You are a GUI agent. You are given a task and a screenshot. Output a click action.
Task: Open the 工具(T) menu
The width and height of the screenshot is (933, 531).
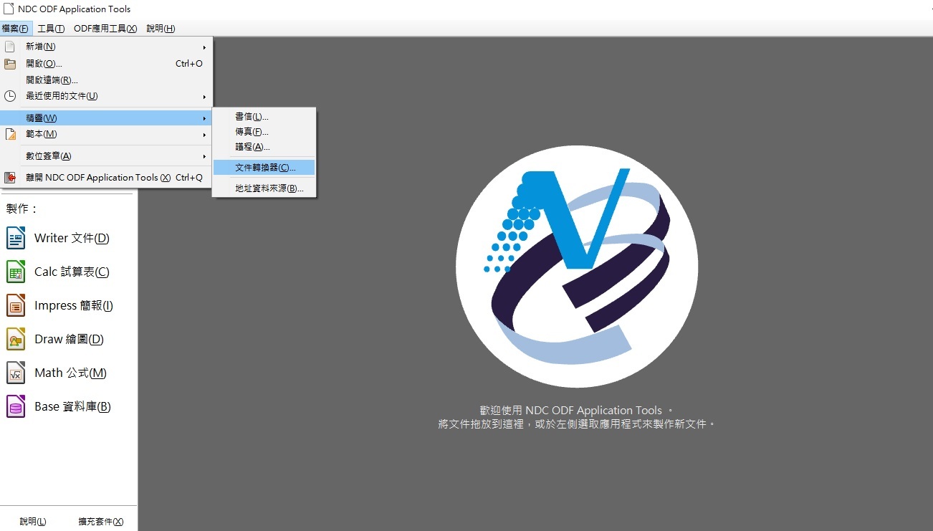pyautogui.click(x=51, y=29)
